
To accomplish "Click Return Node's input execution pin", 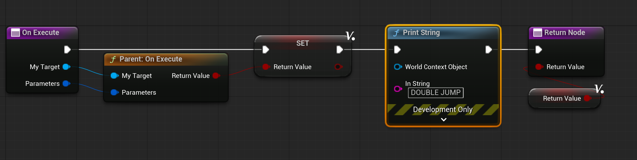I will point(539,50).
